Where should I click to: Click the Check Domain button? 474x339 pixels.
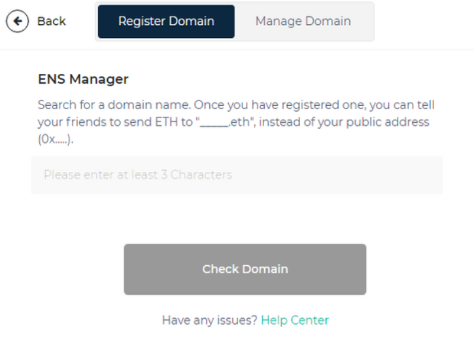[x=245, y=269]
